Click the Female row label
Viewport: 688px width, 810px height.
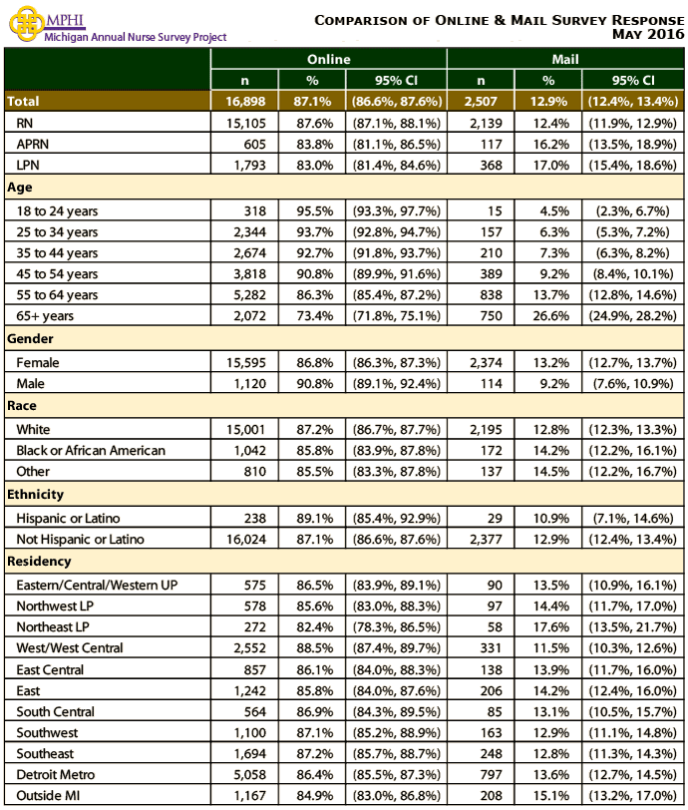(38, 363)
